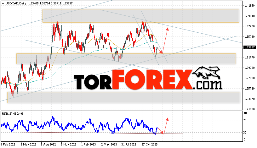This screenshot has width=257, height=148.
Task: Select the USDCAD,Daily chart title text
Action: coord(16,3)
